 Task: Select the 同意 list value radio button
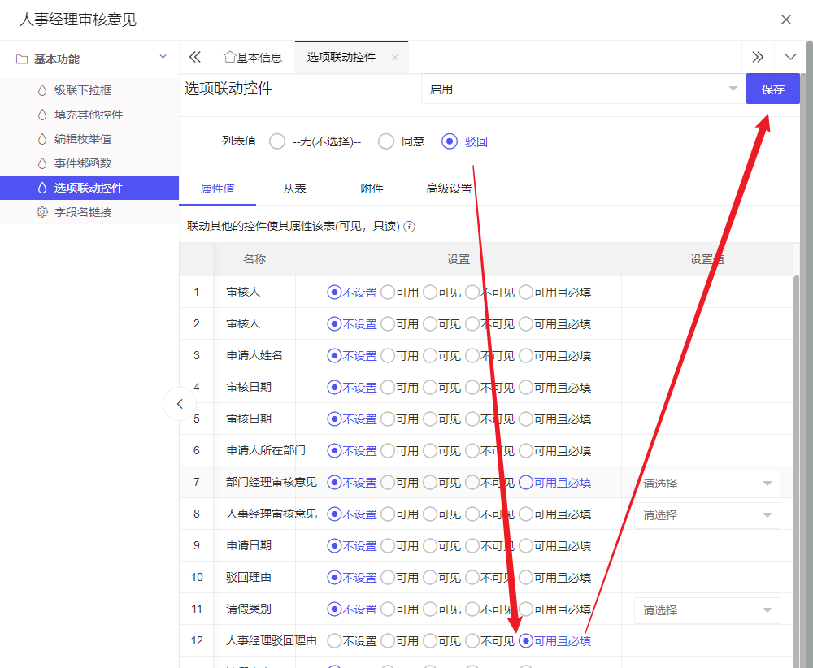click(x=386, y=141)
